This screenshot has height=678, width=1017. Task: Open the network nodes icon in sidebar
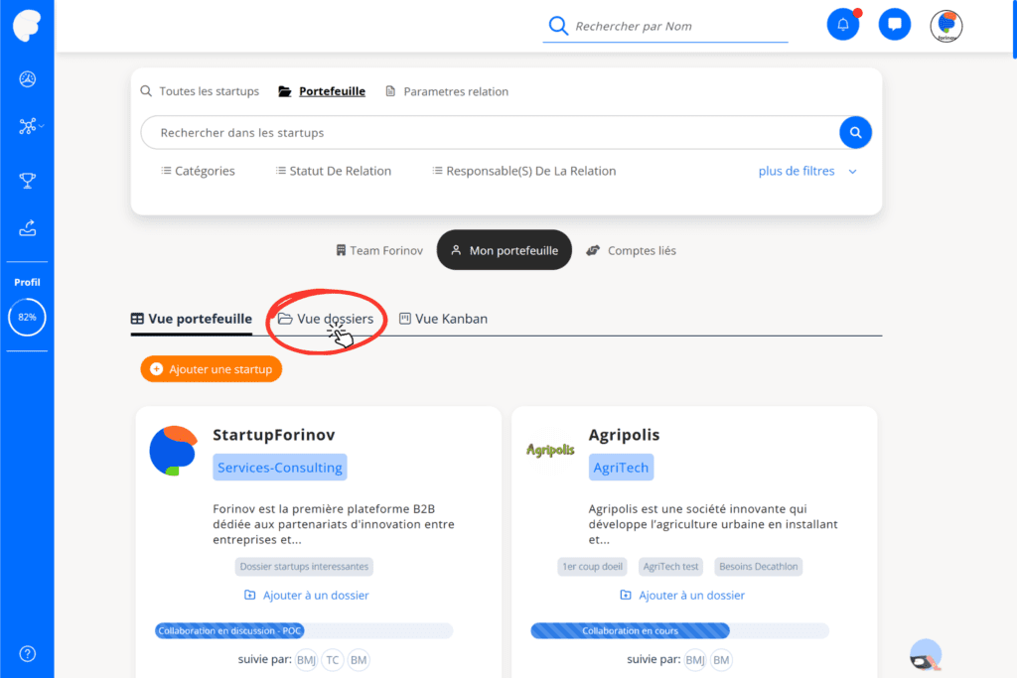tap(27, 126)
